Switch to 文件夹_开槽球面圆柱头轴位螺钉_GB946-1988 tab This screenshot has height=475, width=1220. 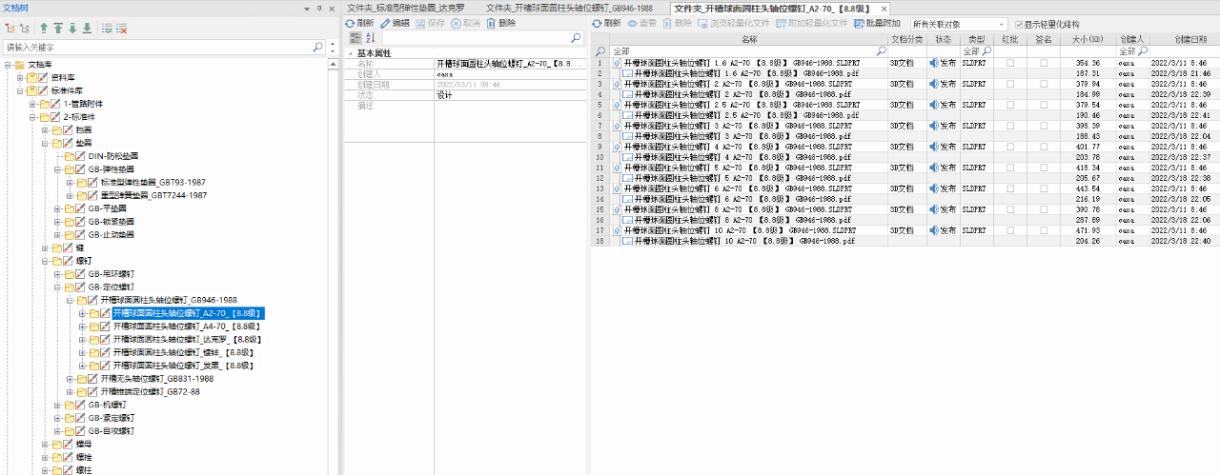coord(582,8)
